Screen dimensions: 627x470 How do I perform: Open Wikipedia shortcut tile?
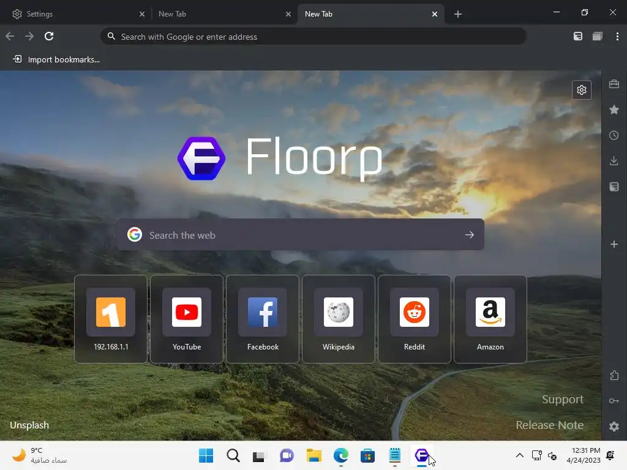pyautogui.click(x=338, y=319)
